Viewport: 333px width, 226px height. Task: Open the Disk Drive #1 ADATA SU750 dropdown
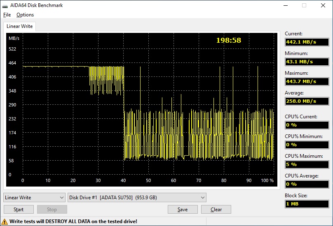[x=137, y=197]
